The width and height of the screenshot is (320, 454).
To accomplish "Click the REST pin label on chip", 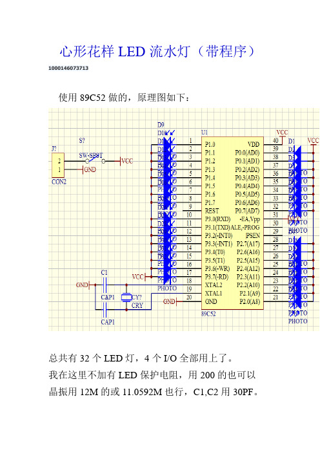I will (x=212, y=211).
